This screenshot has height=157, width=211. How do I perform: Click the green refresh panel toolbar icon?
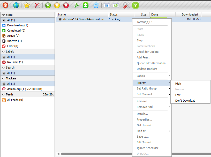click(x=116, y=5)
